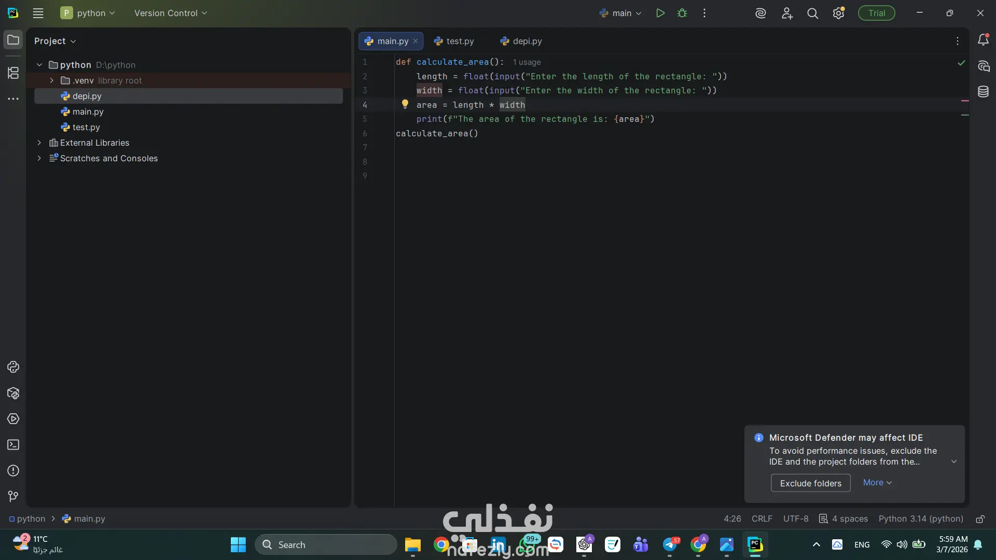
Task: Open the Python Console tool window
Action: coord(13,367)
